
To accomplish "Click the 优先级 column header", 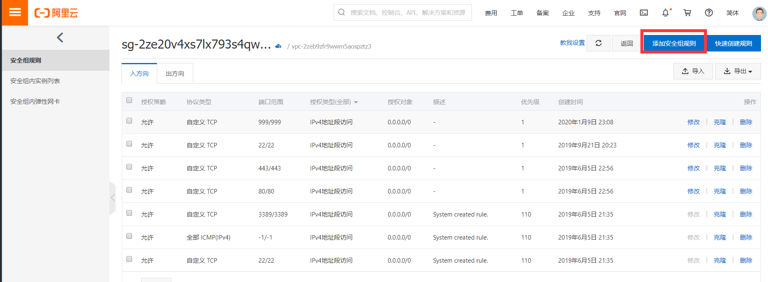I will pyautogui.click(x=530, y=102).
